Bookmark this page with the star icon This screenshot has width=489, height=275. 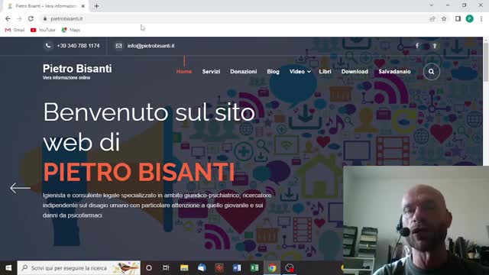pyautogui.click(x=444, y=18)
